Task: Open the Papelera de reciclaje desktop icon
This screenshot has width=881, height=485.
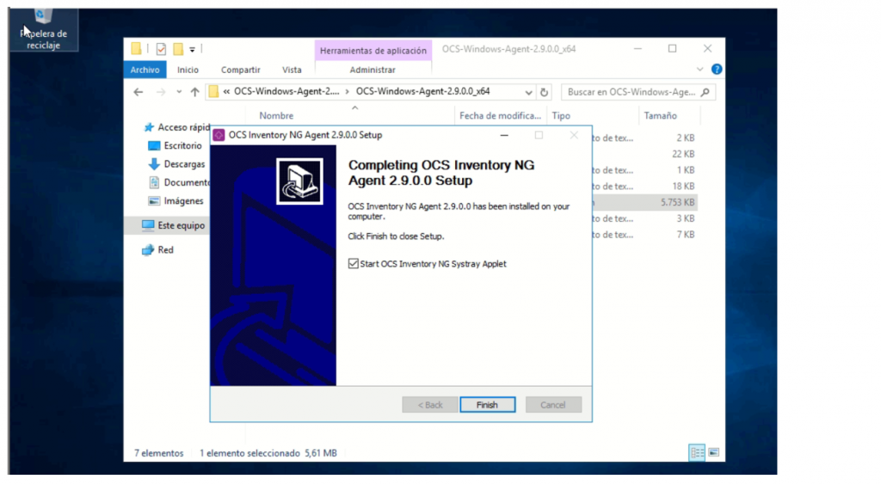Action: (43, 29)
